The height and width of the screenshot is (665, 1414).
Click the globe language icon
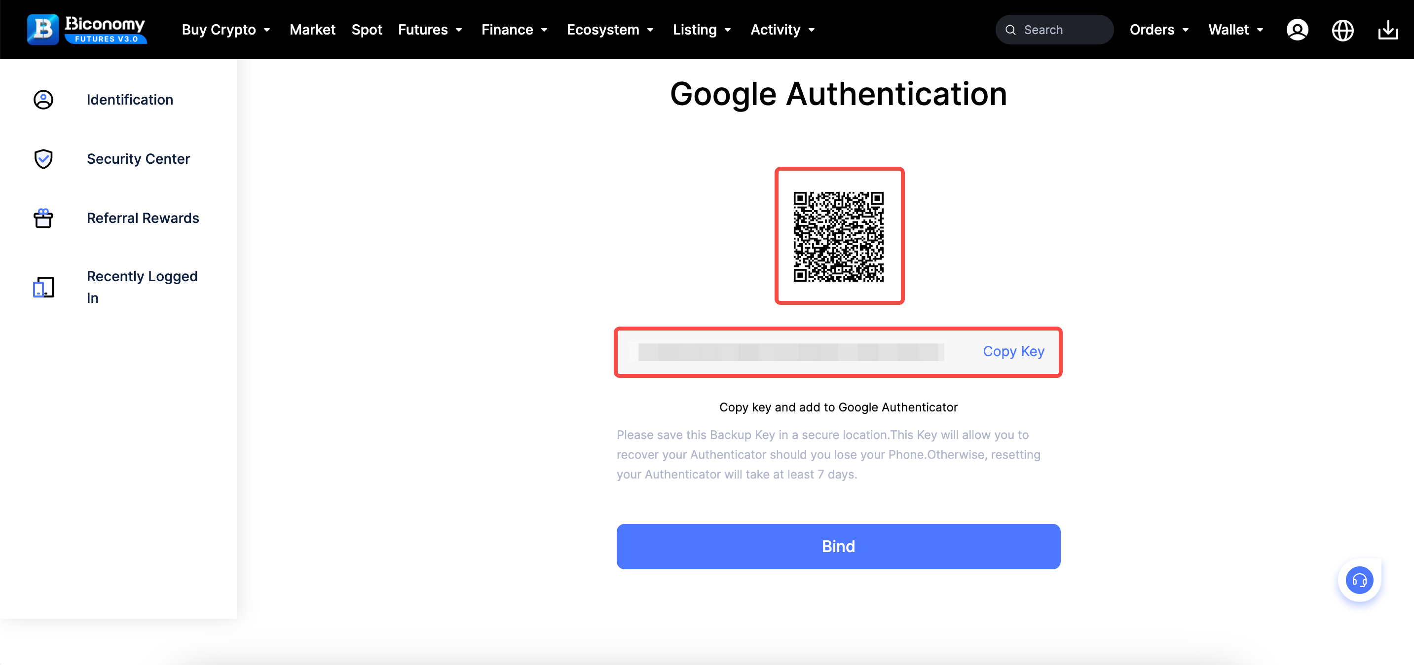(1342, 30)
